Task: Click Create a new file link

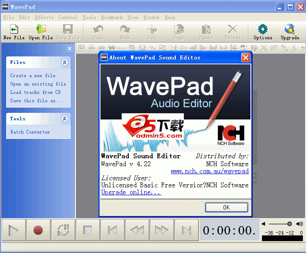Action: coord(33,75)
